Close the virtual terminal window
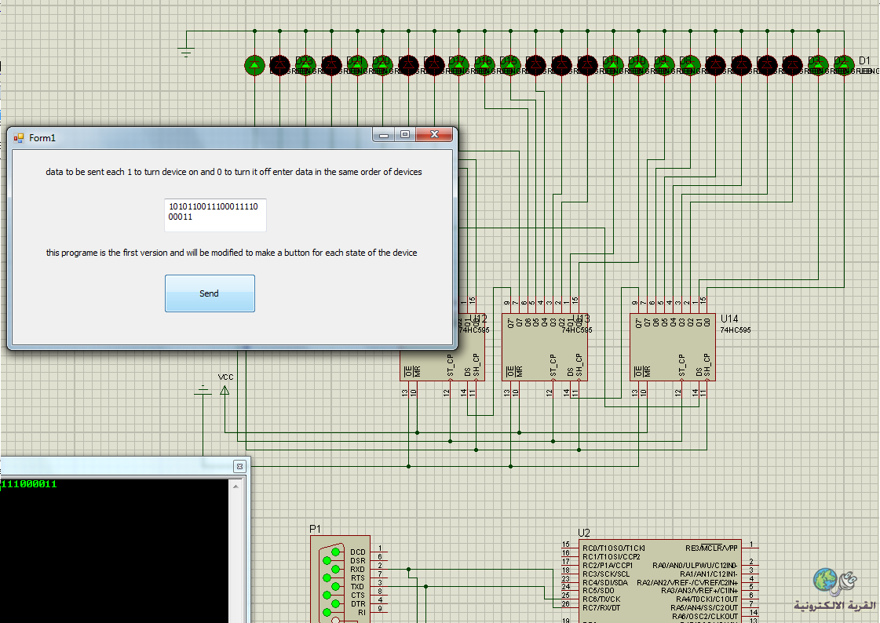 tap(239, 467)
